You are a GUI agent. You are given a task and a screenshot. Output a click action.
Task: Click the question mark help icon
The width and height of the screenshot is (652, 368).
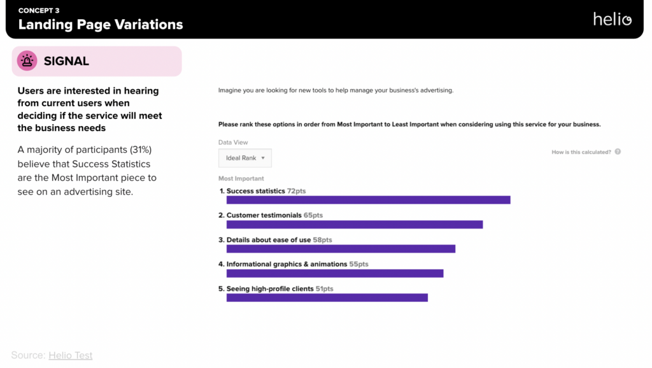coord(618,152)
